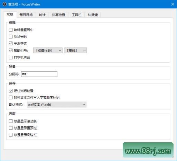Enable 对纯文本文件写入字节顺序标记
This screenshot has width=177, height=161.
11,98
